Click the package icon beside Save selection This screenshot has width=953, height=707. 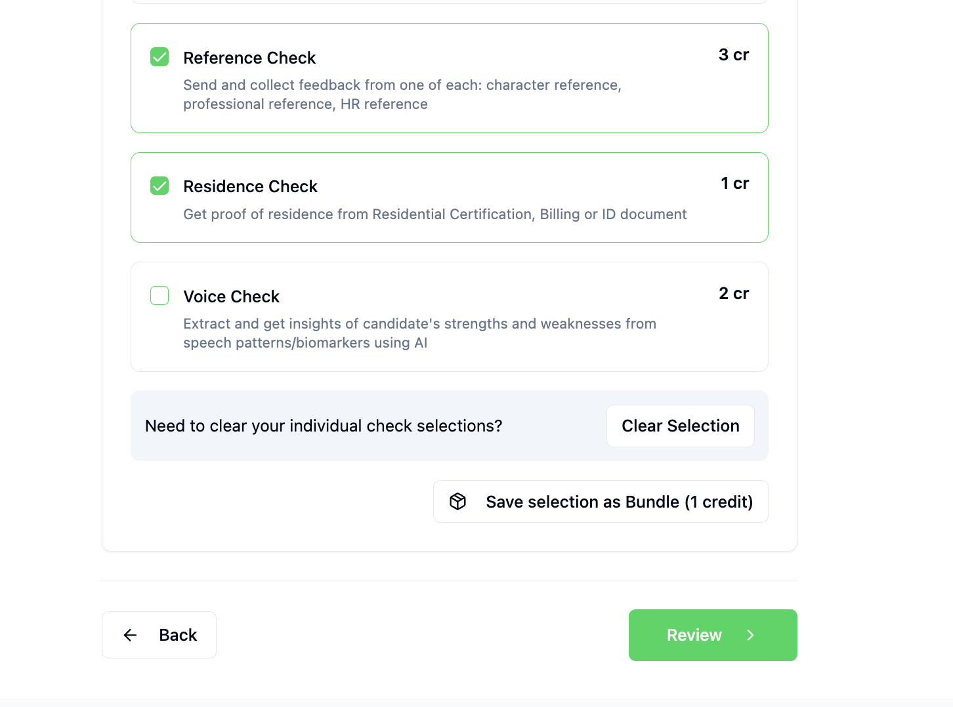pyautogui.click(x=458, y=502)
